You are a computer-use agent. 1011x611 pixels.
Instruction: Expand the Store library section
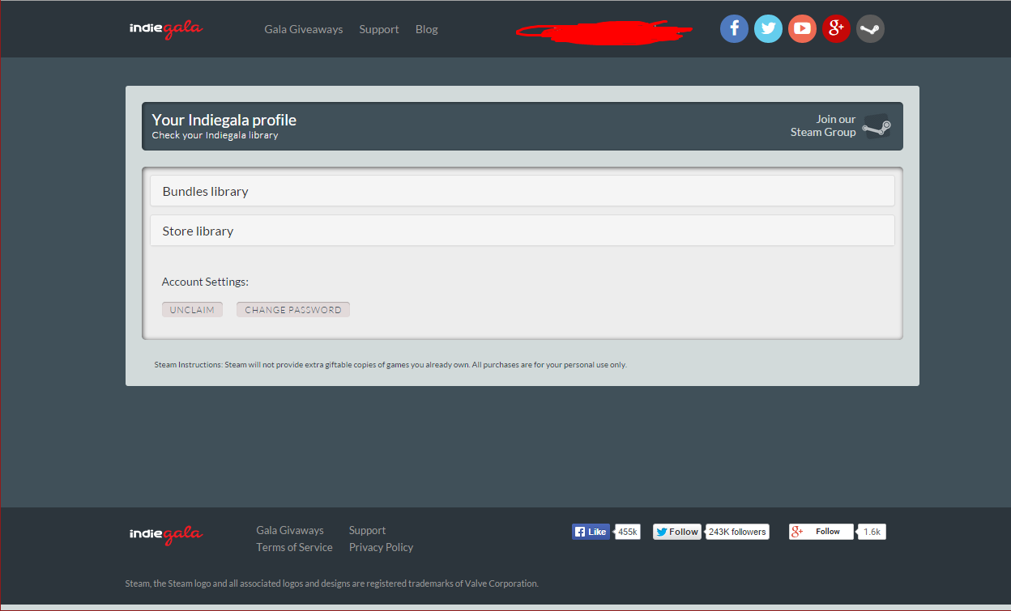click(x=522, y=231)
